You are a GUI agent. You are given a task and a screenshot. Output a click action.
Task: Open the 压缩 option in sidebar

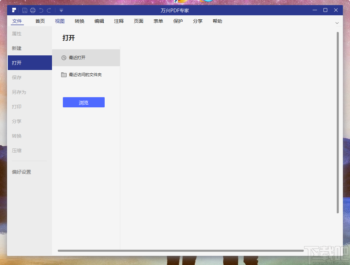[x=17, y=151]
